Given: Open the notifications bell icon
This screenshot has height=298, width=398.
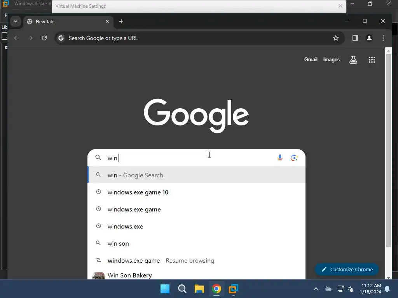Looking at the screenshot, I should pos(388,289).
